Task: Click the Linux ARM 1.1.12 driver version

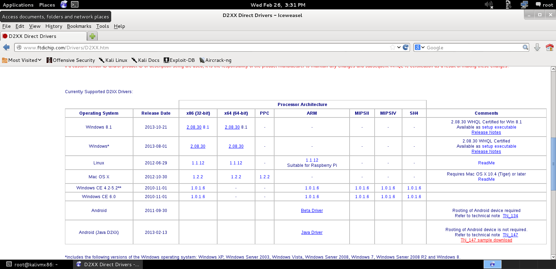Action: coord(312,160)
